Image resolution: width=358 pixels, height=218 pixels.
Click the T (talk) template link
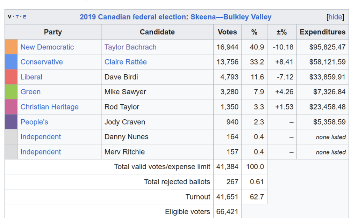click(x=17, y=17)
